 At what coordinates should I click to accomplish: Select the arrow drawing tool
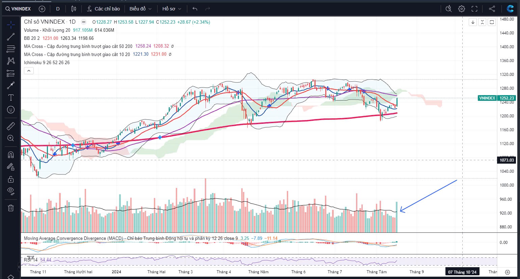click(11, 85)
